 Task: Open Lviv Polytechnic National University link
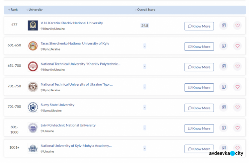68,125
